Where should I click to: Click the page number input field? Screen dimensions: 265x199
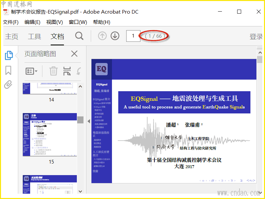click(133, 36)
